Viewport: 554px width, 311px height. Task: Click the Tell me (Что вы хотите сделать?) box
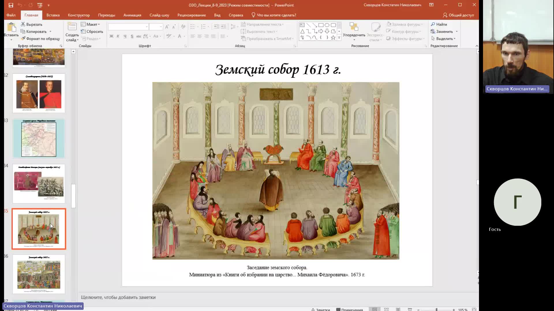274,15
